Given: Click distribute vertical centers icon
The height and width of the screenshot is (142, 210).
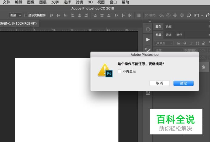Looking at the screenshot, I should pos(102,15).
